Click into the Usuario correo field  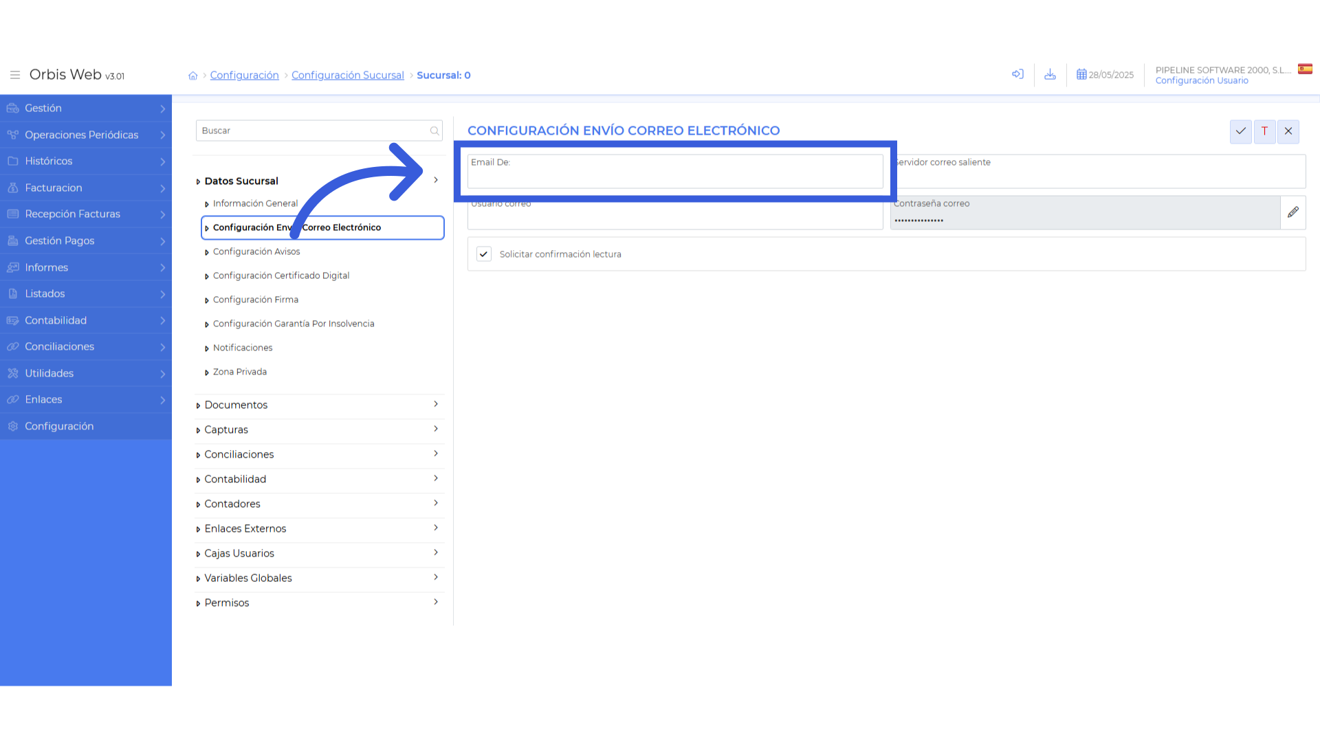(675, 212)
